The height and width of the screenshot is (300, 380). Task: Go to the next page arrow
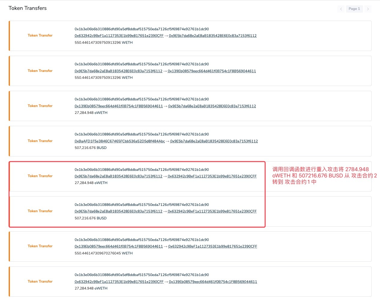[x=368, y=9]
